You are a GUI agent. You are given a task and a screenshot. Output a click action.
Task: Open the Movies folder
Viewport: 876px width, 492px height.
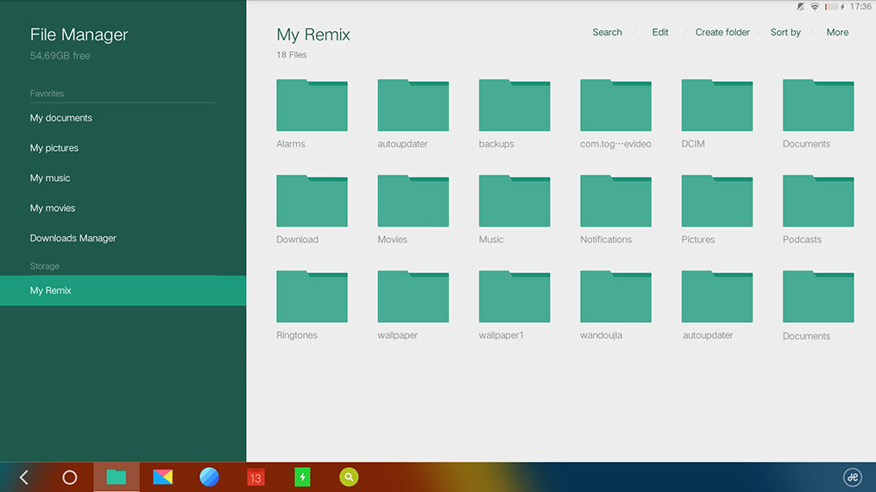click(413, 201)
